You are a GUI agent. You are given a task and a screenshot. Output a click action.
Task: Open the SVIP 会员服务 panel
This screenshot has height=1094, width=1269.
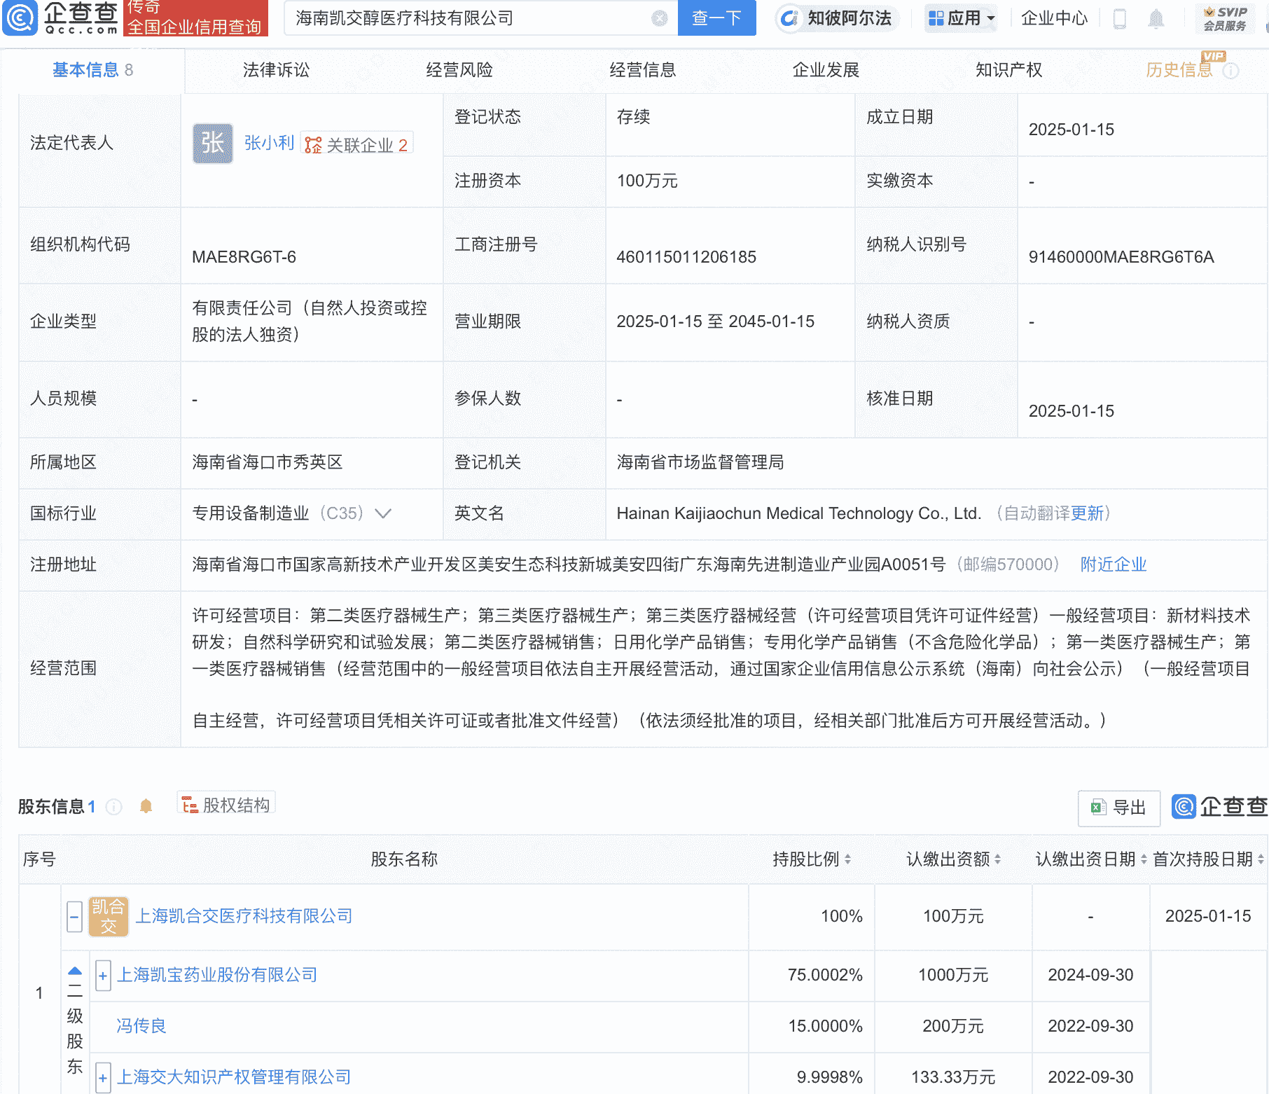point(1225,19)
